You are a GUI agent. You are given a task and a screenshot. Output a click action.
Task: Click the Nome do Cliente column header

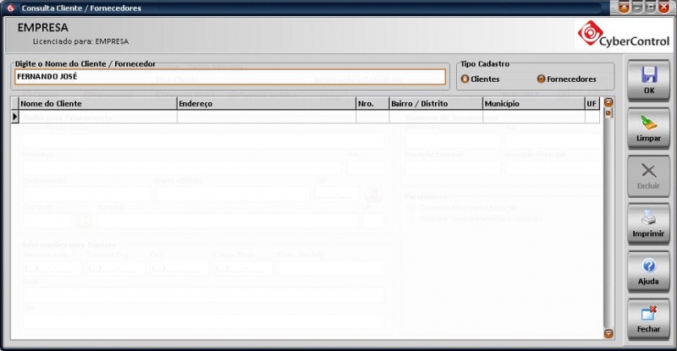tap(98, 104)
